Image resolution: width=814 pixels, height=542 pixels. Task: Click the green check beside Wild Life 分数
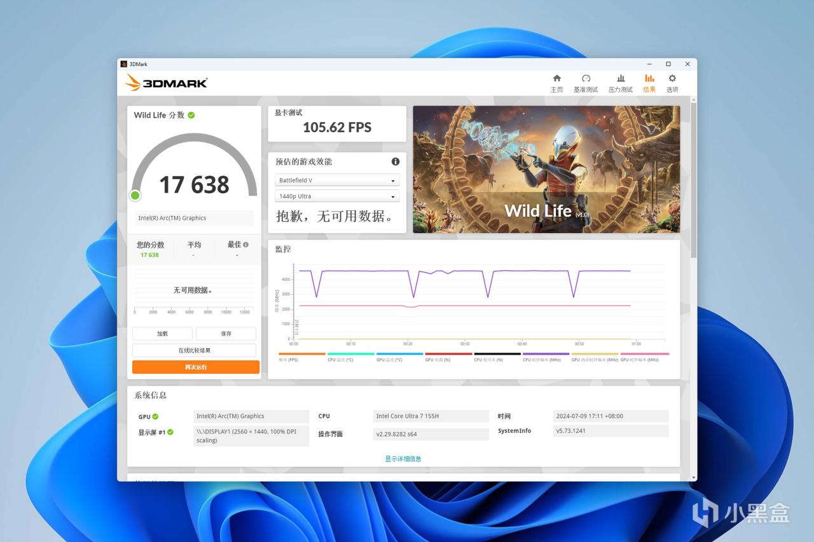pos(191,115)
